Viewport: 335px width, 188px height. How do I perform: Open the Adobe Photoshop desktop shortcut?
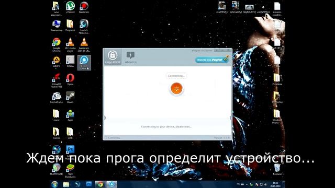(x=70, y=152)
